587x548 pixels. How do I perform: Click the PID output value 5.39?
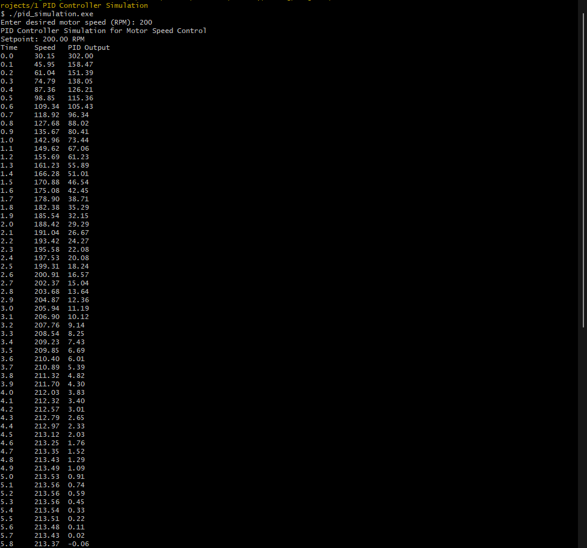click(76, 367)
